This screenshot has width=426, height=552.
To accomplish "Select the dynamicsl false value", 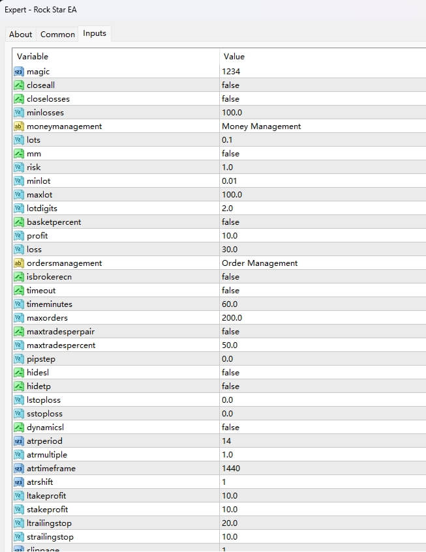I will (x=230, y=428).
